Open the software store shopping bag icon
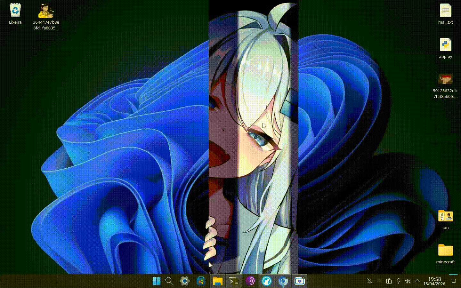 201,281
